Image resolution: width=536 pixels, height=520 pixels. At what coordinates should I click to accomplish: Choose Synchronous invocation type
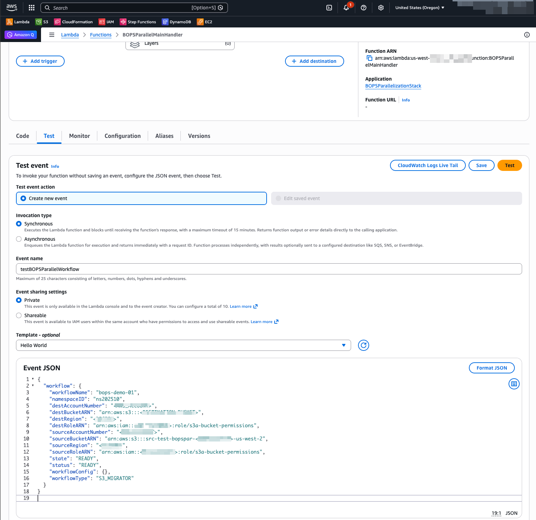(19, 224)
